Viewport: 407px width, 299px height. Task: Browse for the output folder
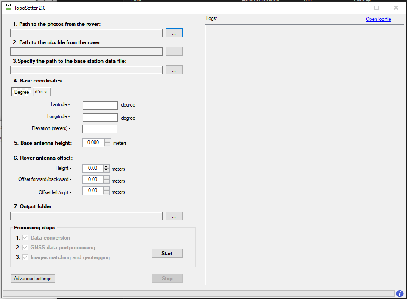(174, 216)
